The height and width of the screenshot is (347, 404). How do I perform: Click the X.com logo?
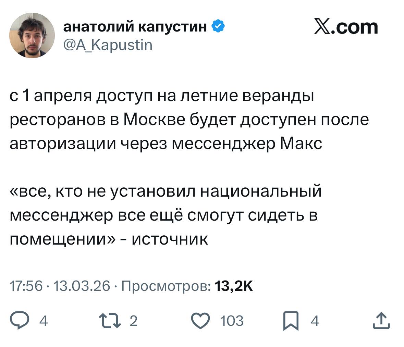[346, 27]
